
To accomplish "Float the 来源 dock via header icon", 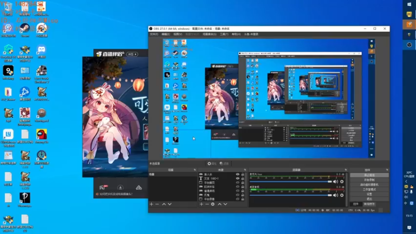I will coord(245,170).
